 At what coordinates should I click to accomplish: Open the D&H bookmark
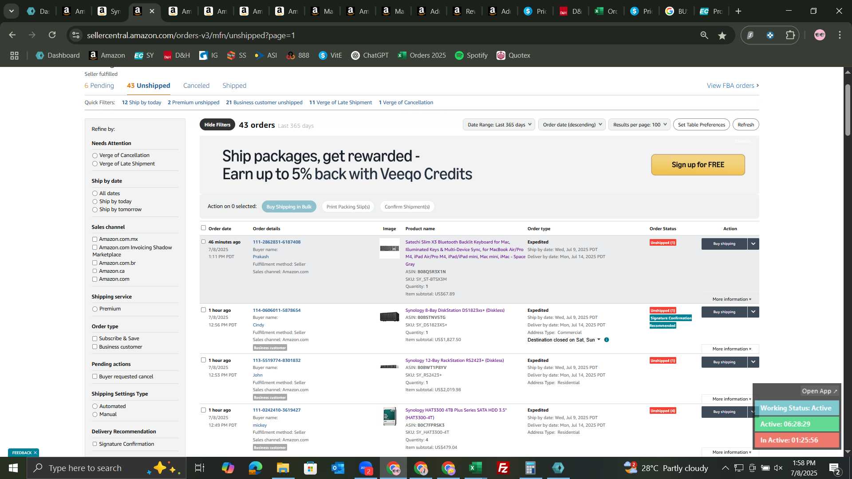[177, 55]
